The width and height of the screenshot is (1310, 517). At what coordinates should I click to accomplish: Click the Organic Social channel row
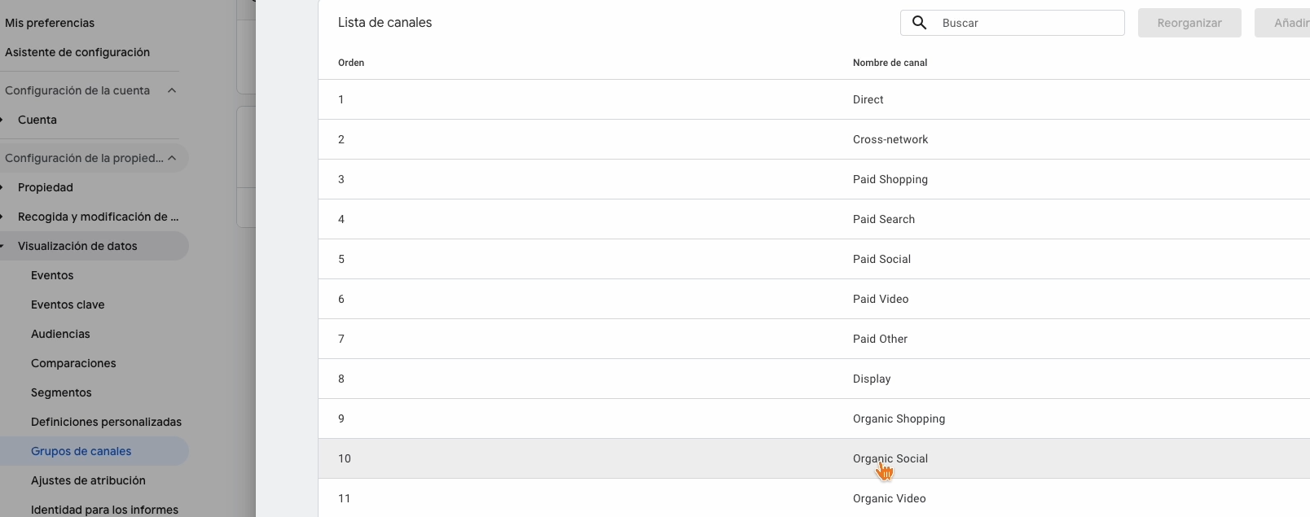click(x=890, y=458)
